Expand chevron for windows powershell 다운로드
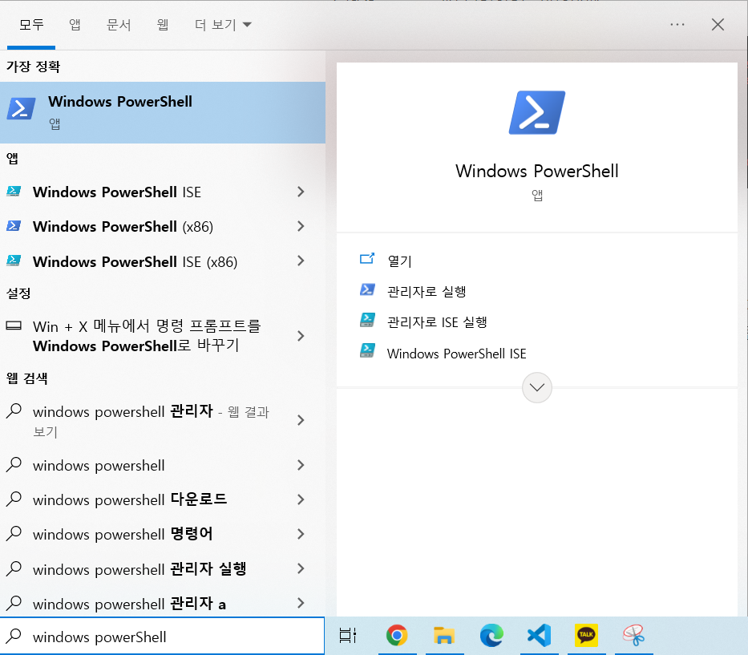This screenshot has height=655, width=748. click(301, 499)
